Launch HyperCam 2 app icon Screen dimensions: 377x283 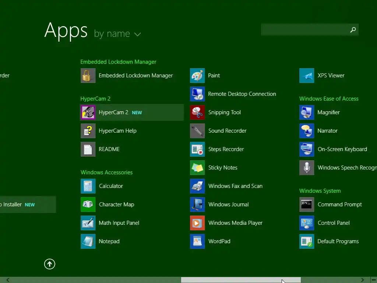[88, 112]
